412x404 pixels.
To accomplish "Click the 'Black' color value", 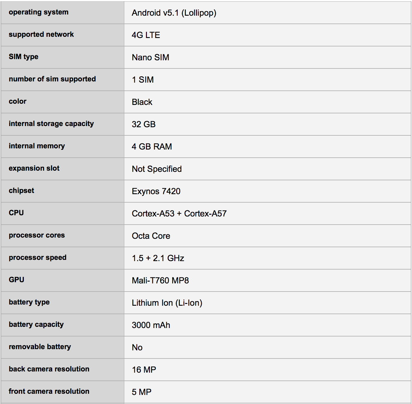I will (x=142, y=102).
